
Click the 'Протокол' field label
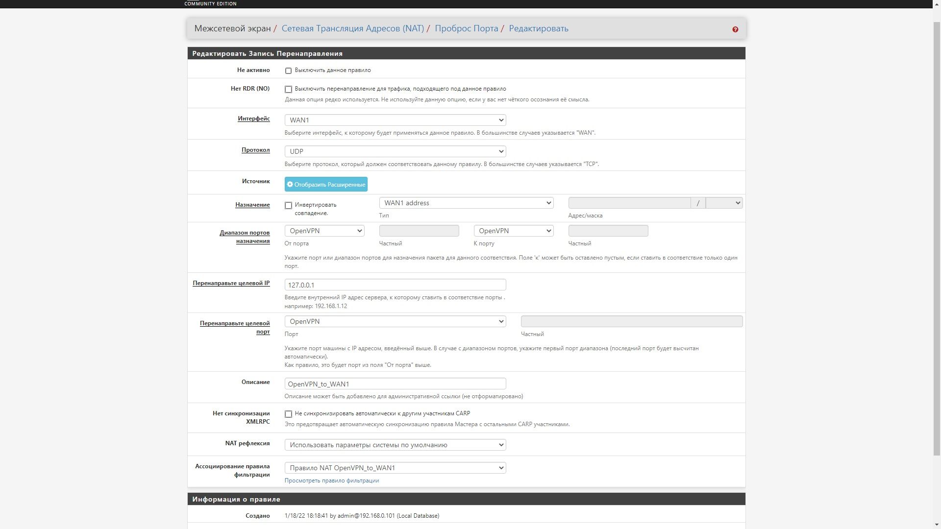(x=255, y=150)
